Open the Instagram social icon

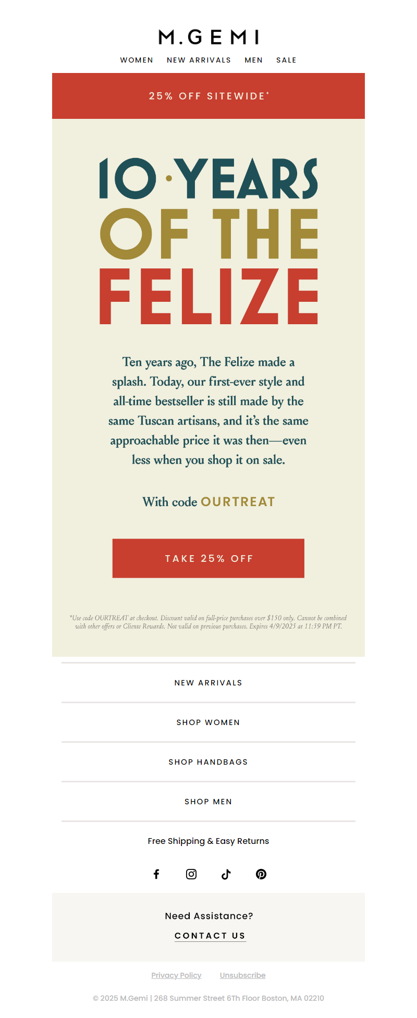click(191, 874)
